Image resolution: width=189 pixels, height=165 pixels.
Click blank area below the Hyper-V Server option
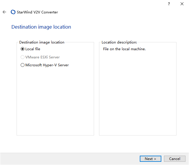click(55, 100)
